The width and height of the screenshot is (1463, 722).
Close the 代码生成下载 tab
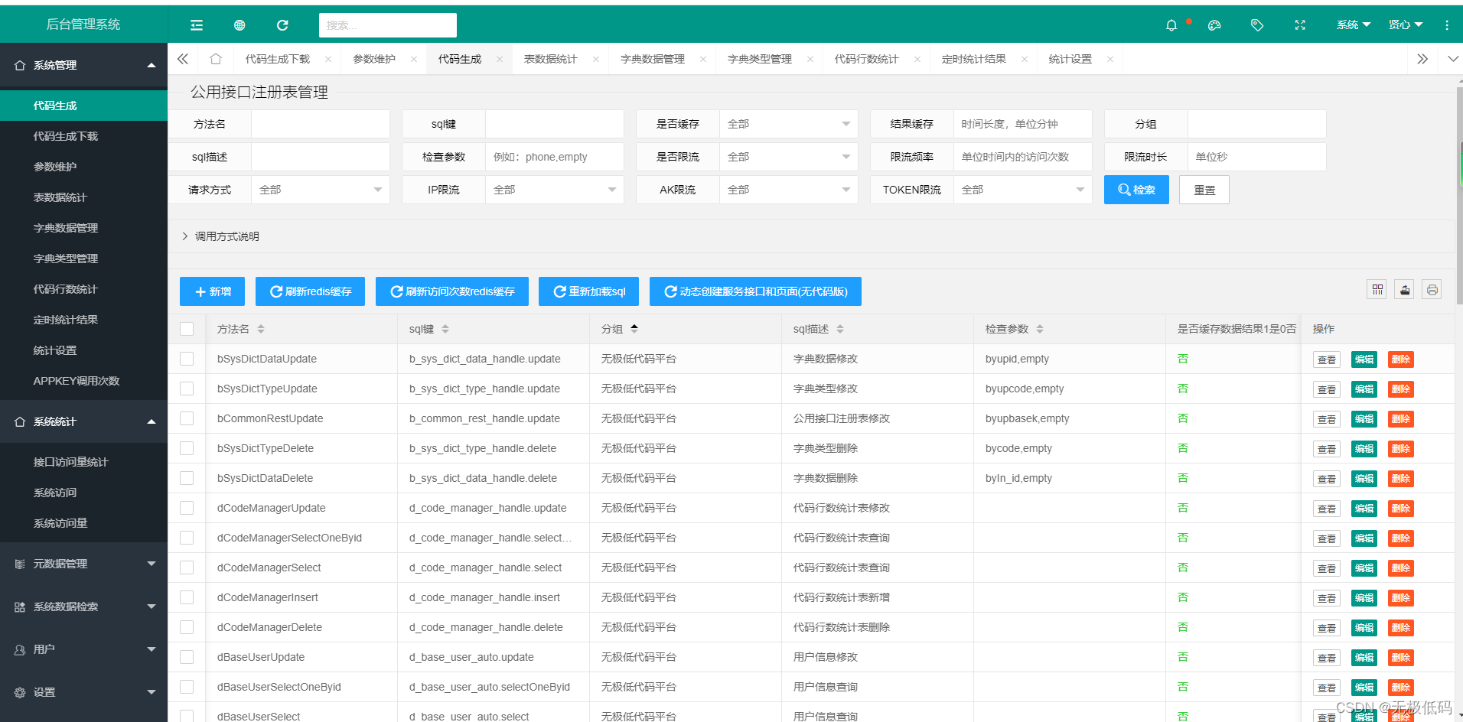point(328,59)
